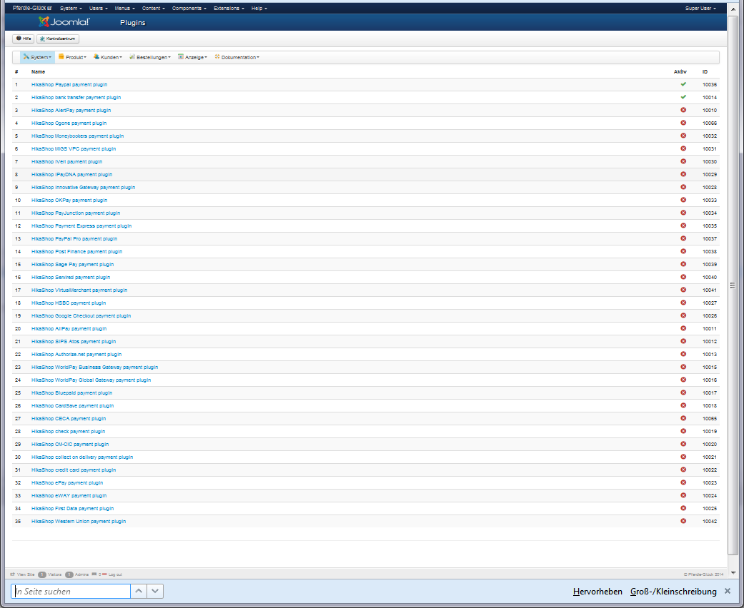Toggle AliPay plugin status icon
The width and height of the screenshot is (744, 608).
coord(683,328)
